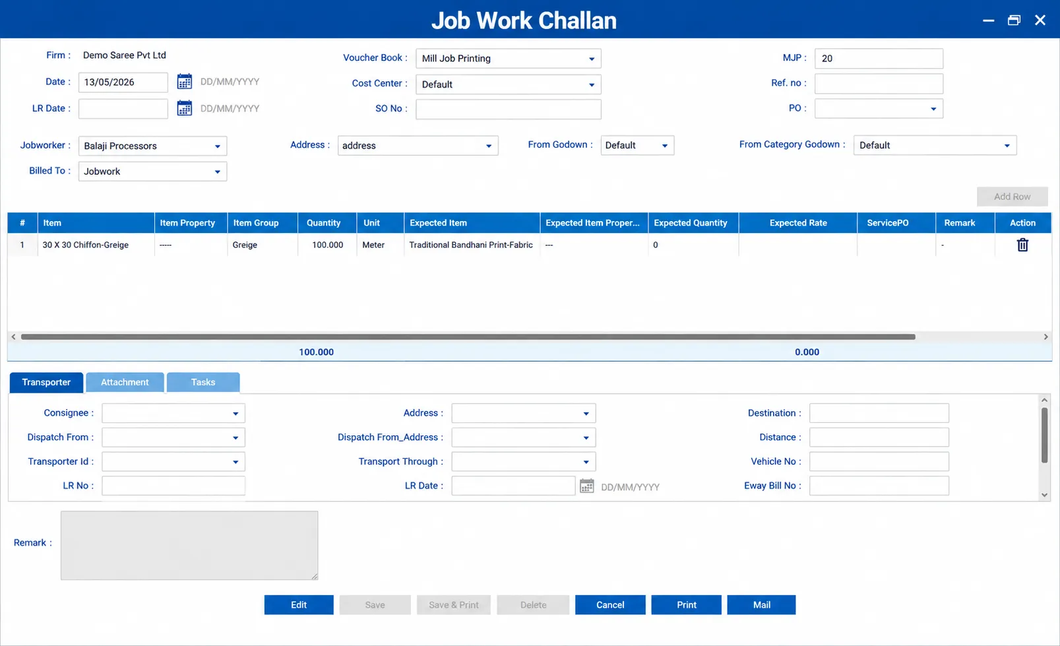Minimize the Job Work Challan window
The width and height of the screenshot is (1060, 646).
[988, 20]
